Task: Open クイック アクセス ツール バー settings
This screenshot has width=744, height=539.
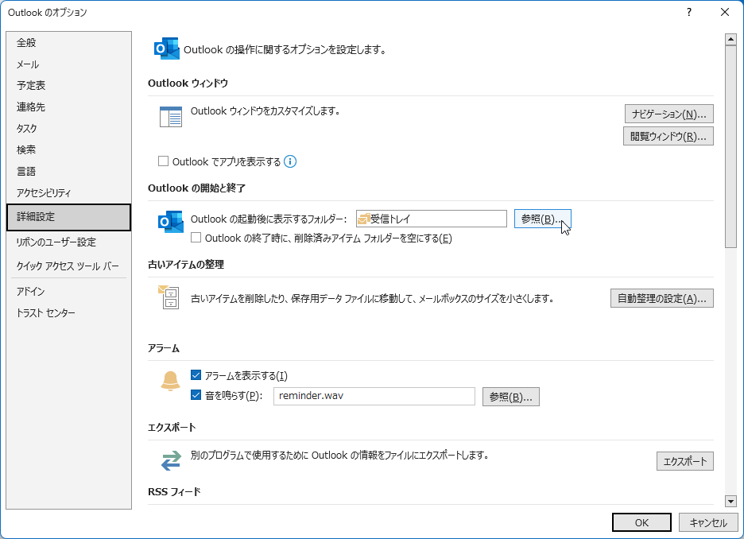Action: (69, 266)
